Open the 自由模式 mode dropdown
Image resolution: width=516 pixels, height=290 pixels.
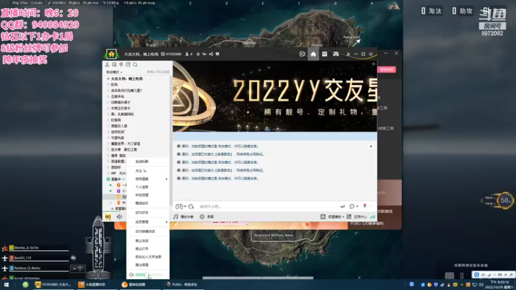coord(114,72)
